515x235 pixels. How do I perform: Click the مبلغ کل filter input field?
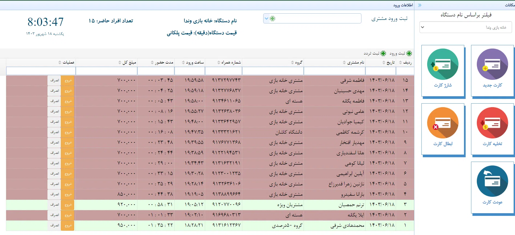[106, 71]
